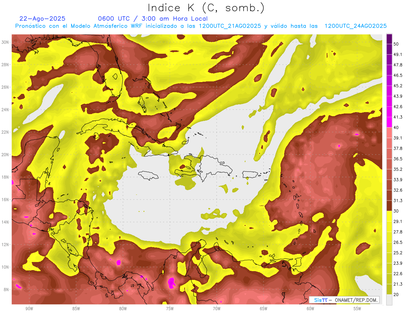The image size is (405, 313).
Task: Click the '22N' latitude label
Action: [6, 132]
